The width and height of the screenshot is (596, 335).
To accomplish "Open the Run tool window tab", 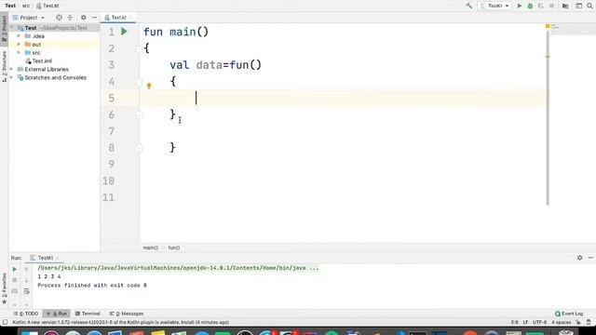I will click(56, 314).
